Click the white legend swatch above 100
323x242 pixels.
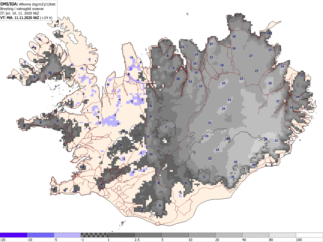tap(309, 235)
